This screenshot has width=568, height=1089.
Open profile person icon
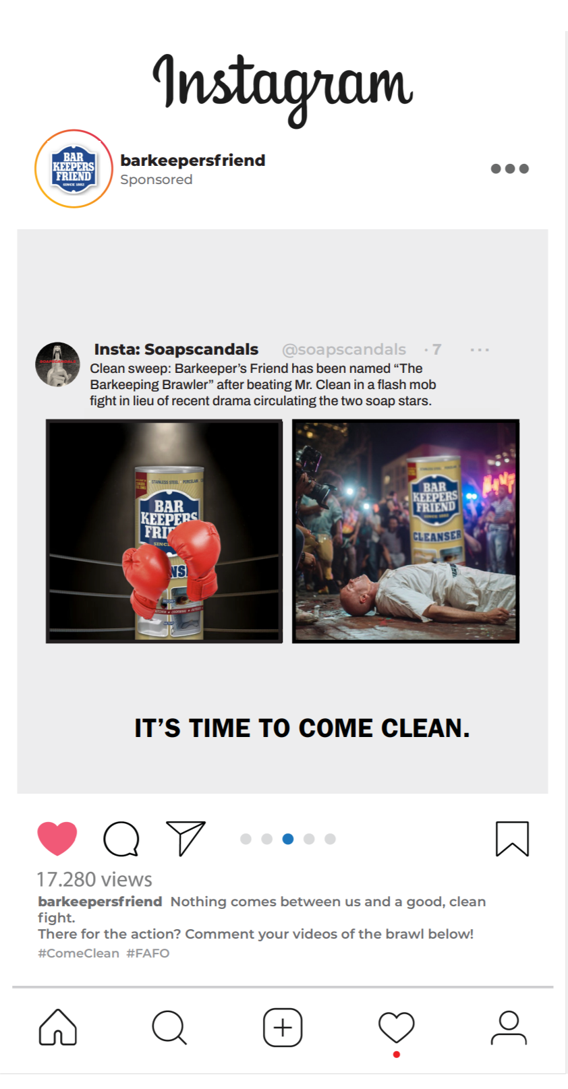[509, 1028]
